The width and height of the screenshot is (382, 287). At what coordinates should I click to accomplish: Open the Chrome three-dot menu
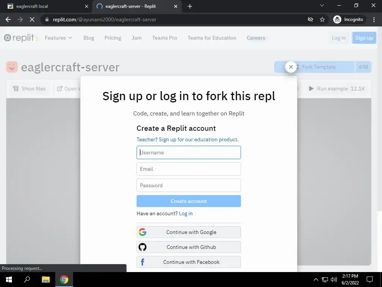pos(374,19)
